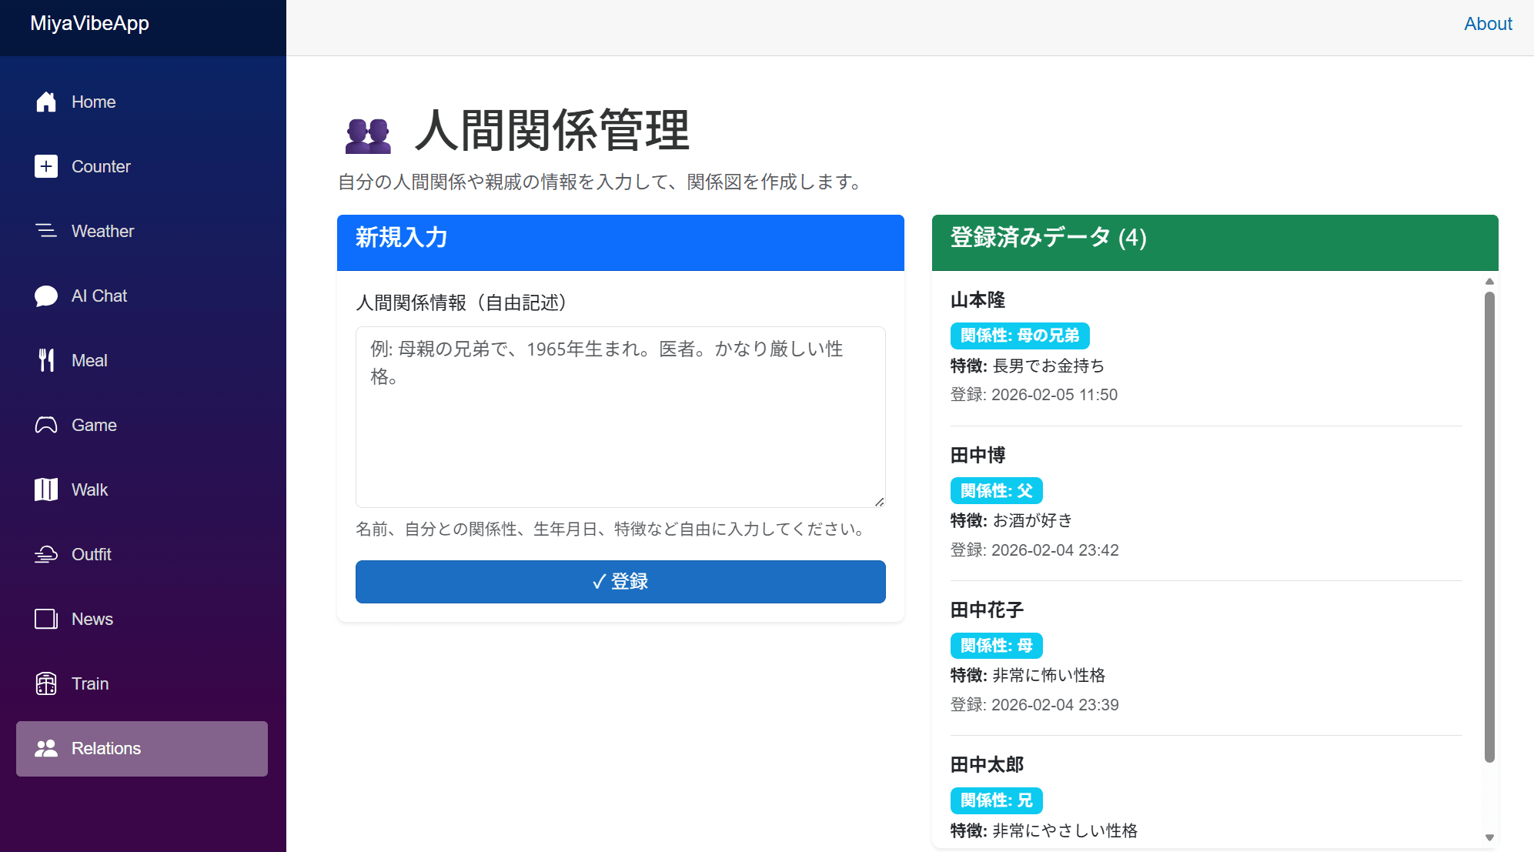The width and height of the screenshot is (1534, 852).
Task: Click the Walk map icon
Action: click(46, 489)
